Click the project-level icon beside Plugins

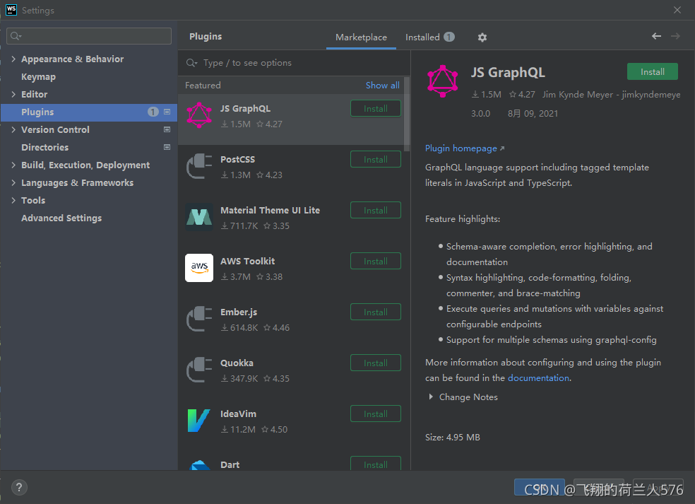click(x=167, y=112)
